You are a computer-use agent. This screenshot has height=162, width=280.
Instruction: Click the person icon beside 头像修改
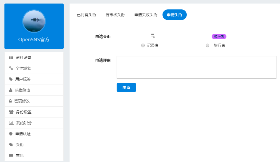(11, 90)
